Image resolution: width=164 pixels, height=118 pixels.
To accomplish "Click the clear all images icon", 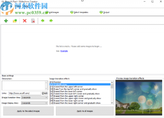I will 33,21.
